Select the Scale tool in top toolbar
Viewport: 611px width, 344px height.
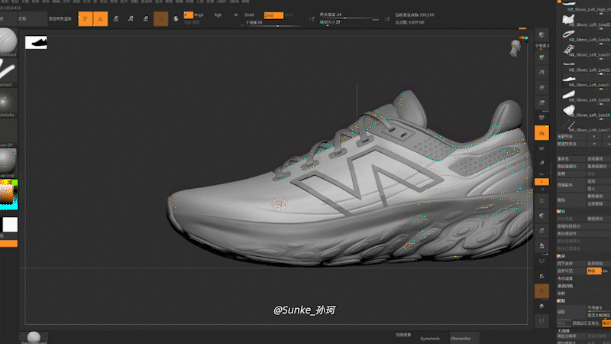pos(131,18)
